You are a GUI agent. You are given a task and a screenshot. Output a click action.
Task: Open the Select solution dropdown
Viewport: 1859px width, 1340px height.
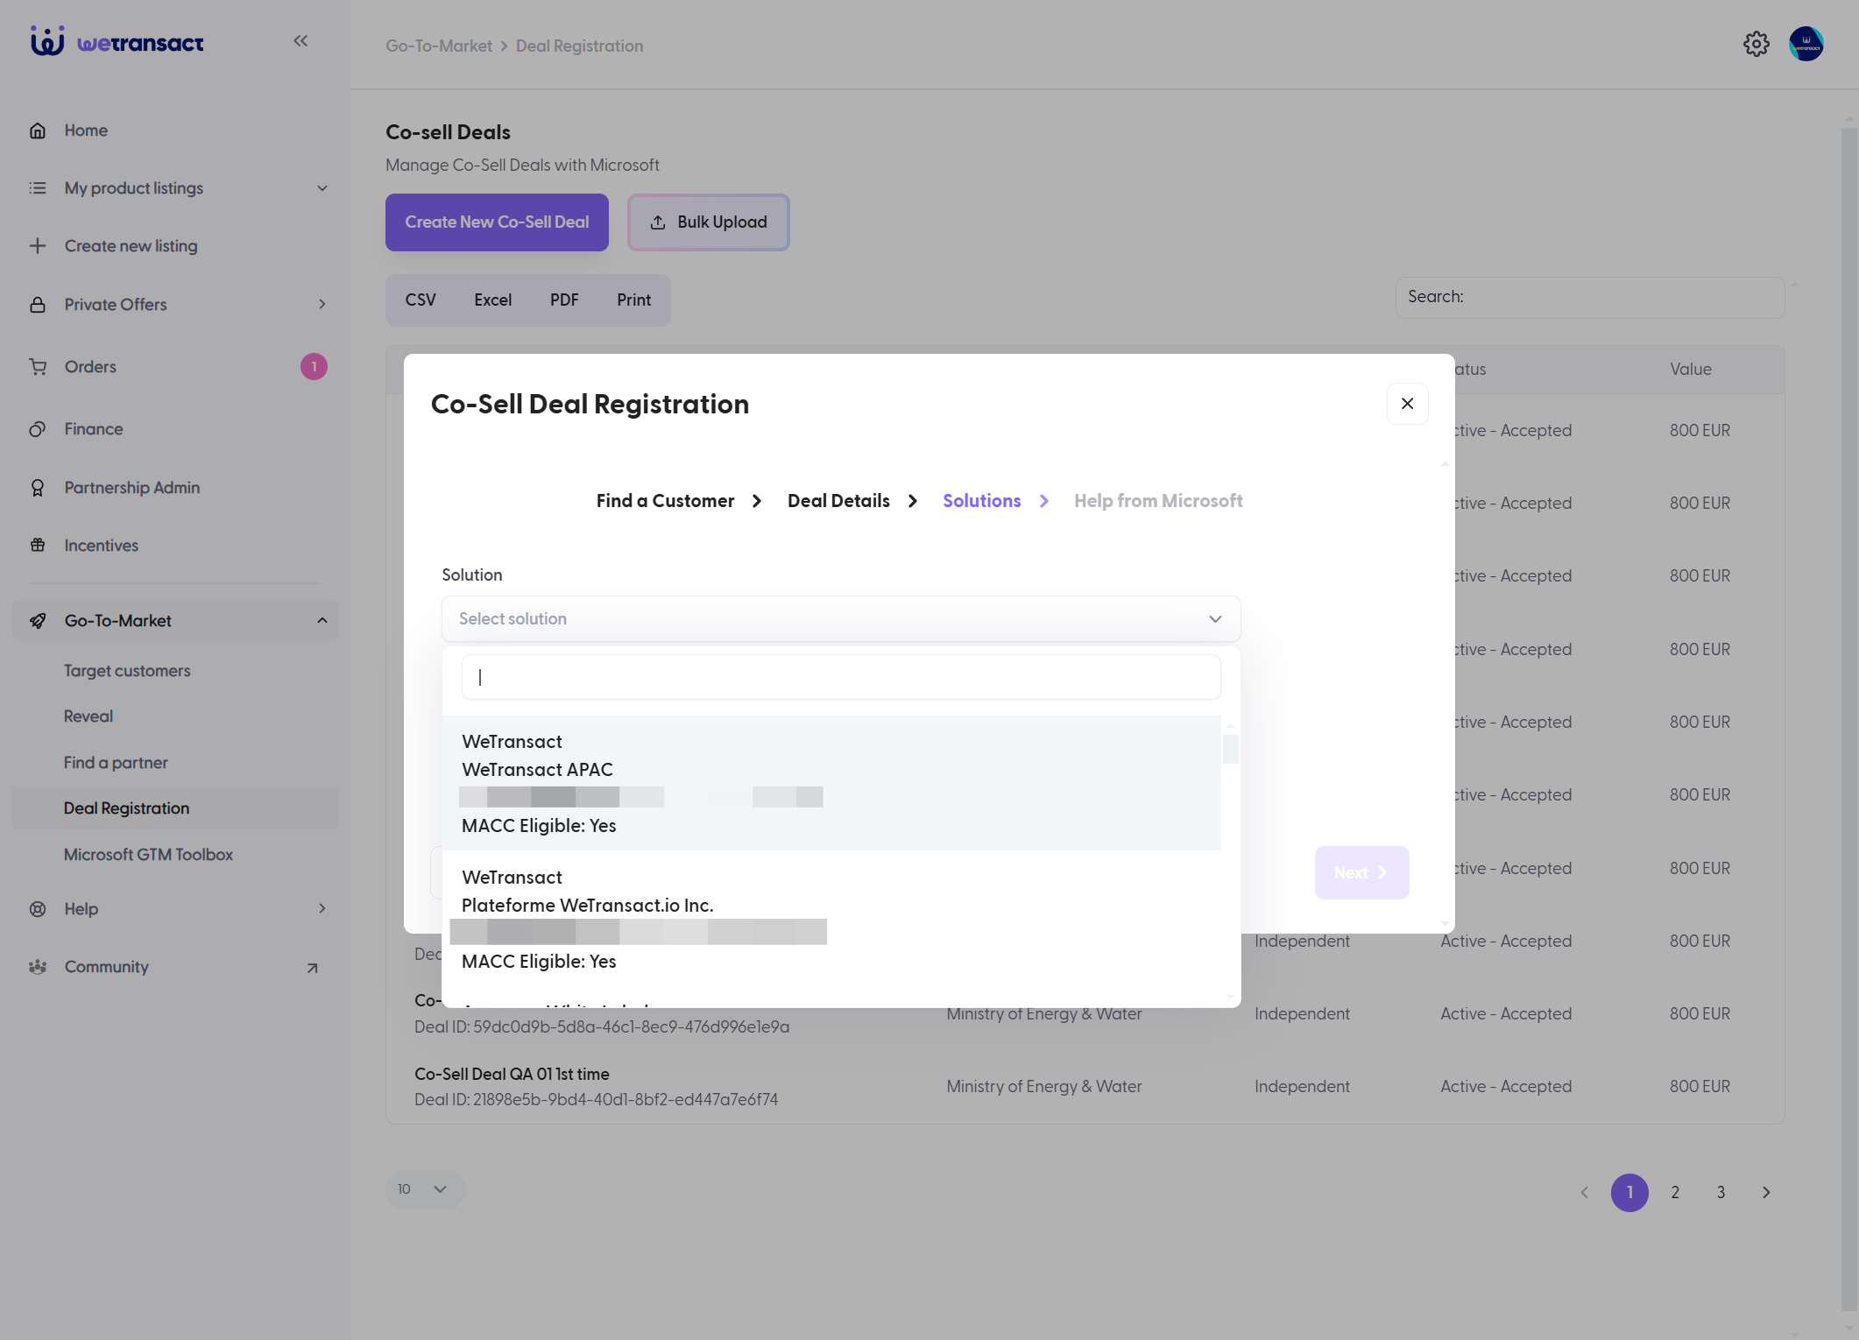[x=841, y=619]
